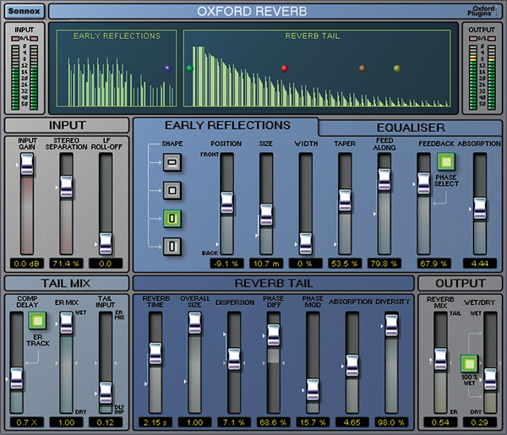The height and width of the screenshot is (435, 507).
Task: Toggle the ER Track button
Action: click(36, 320)
